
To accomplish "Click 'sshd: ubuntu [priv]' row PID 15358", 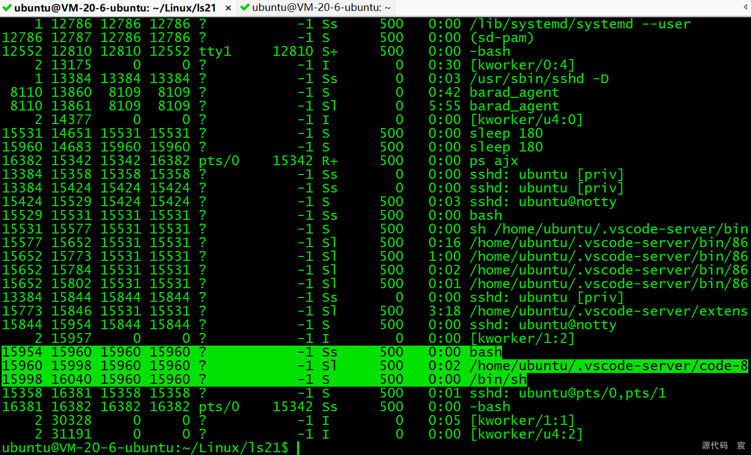I will 312,174.
